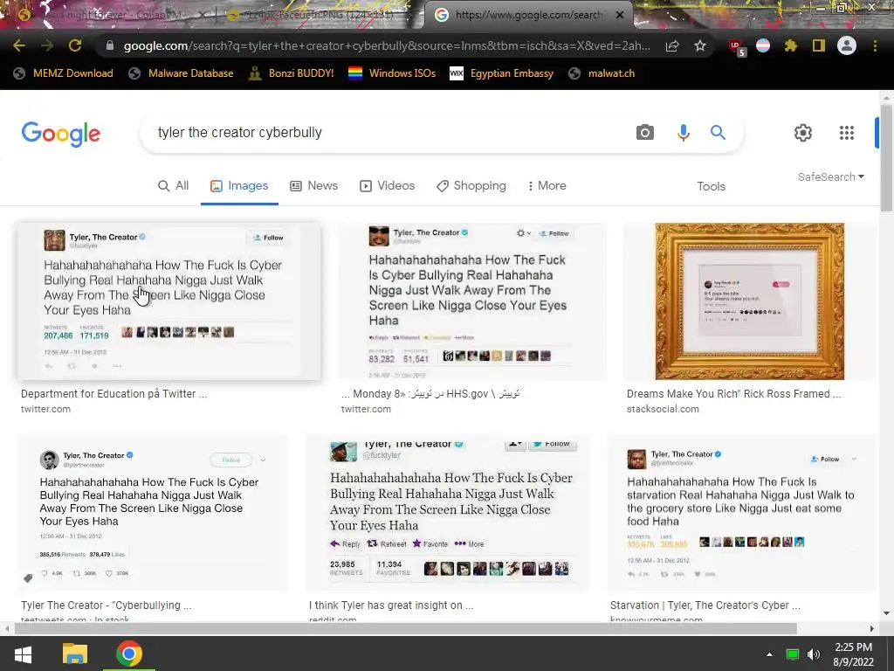The width and height of the screenshot is (894, 671).
Task: Show hidden system tray icons
Action: (770, 654)
